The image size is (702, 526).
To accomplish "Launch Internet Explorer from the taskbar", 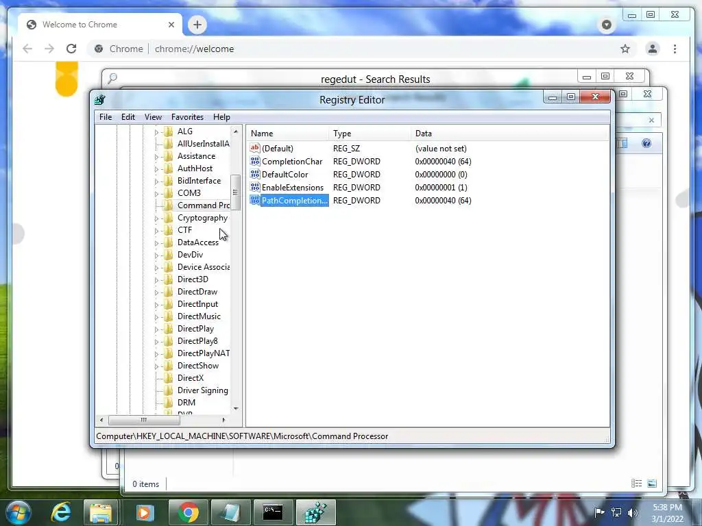I will pos(61,512).
